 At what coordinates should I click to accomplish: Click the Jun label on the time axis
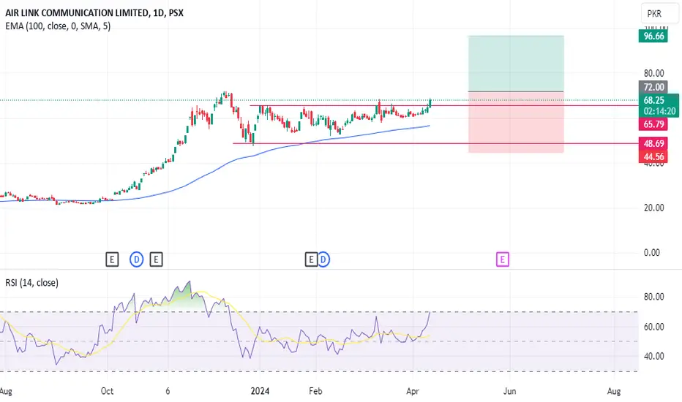click(509, 391)
